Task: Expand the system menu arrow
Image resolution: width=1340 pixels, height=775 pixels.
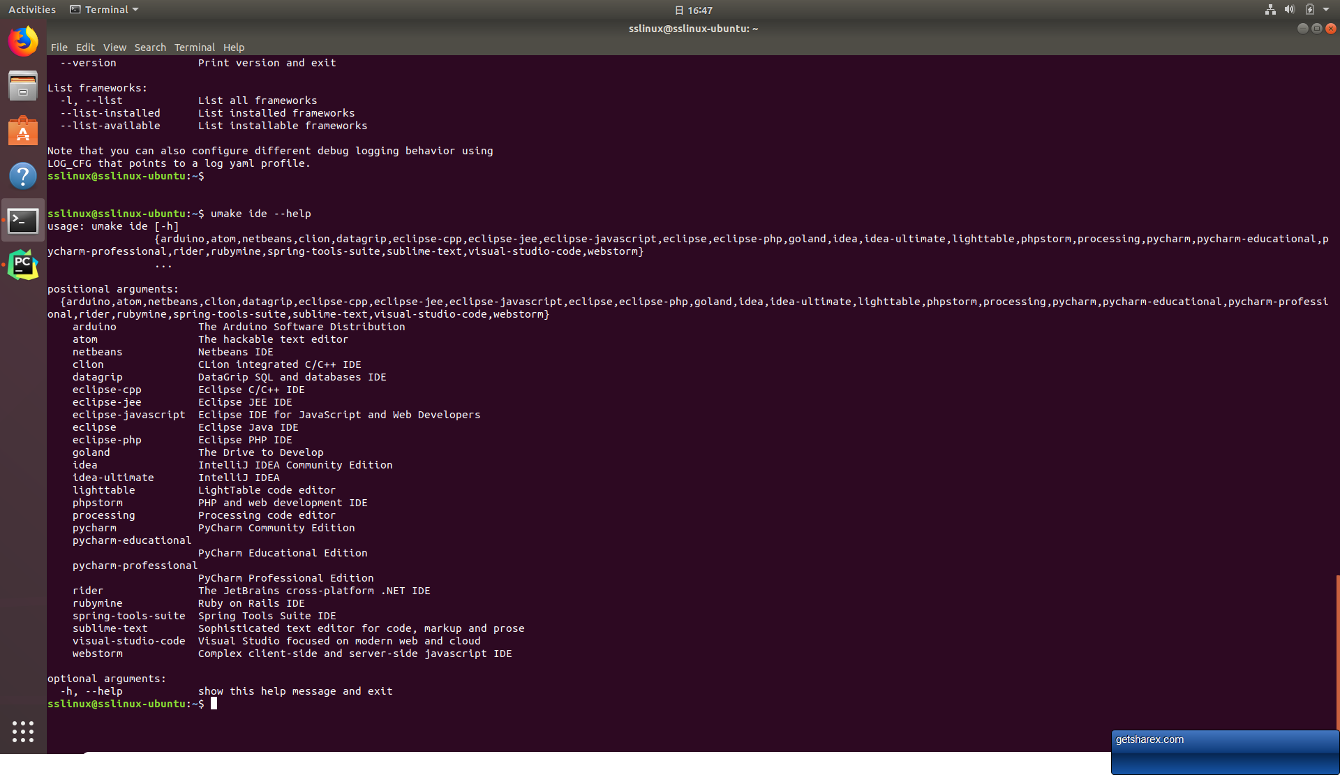Action: (1326, 10)
